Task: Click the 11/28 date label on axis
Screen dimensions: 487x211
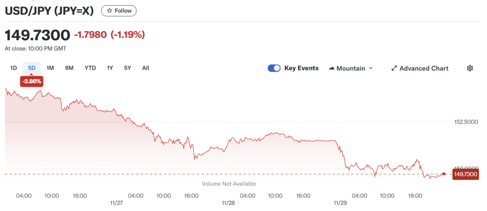Action: coord(228,202)
